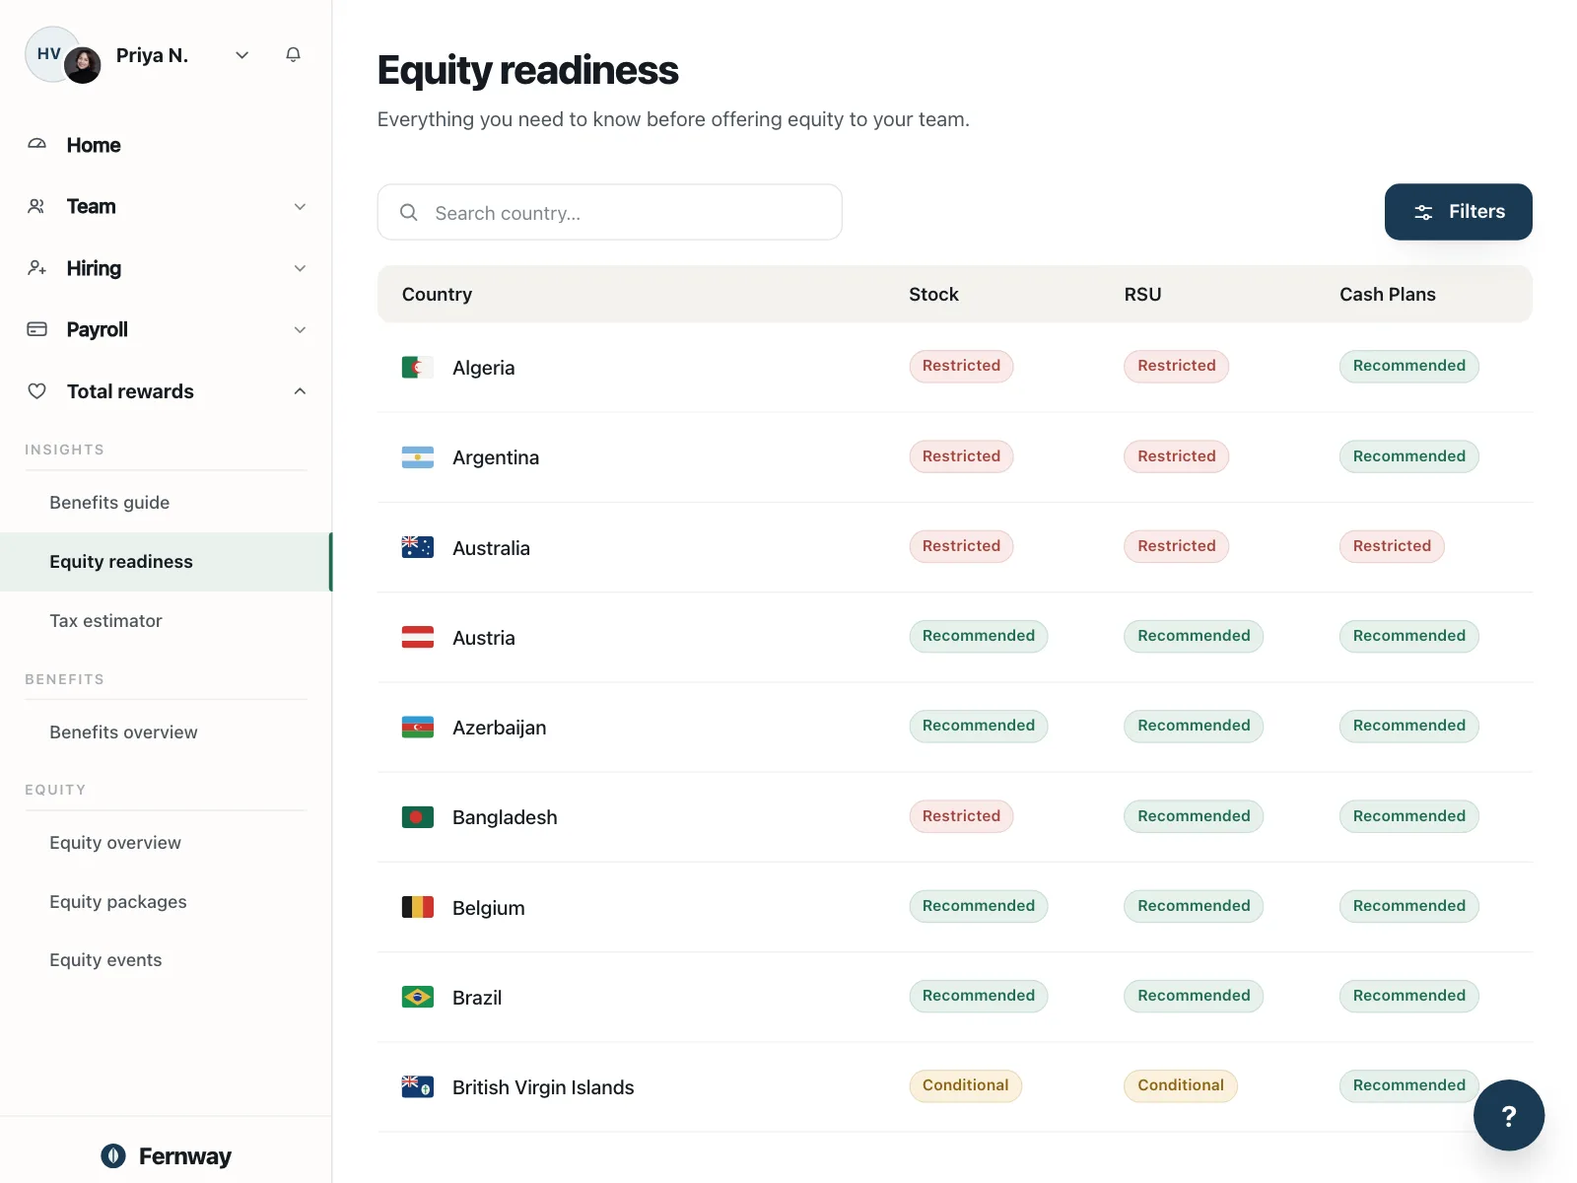The width and height of the screenshot is (1577, 1183).
Task: Open the help question mark button
Action: coord(1508,1115)
